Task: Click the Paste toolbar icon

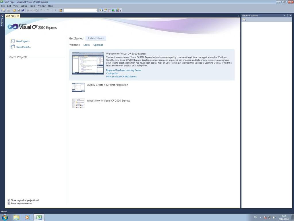Action: (36, 10)
